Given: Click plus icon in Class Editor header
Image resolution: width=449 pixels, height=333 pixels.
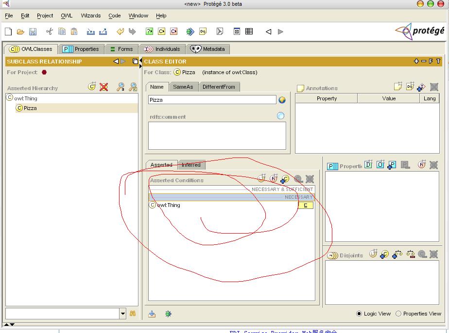Looking at the screenshot, I should (x=416, y=61).
